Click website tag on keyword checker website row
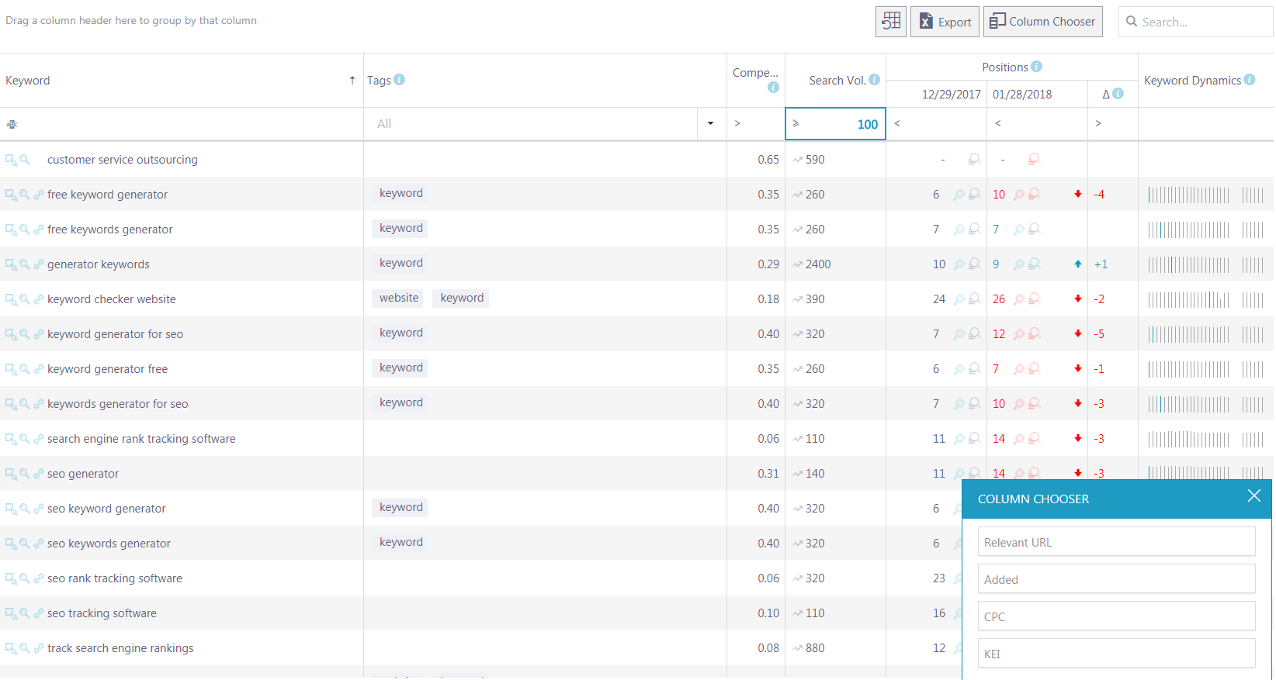Image resolution: width=1276 pixels, height=680 pixels. [x=399, y=298]
